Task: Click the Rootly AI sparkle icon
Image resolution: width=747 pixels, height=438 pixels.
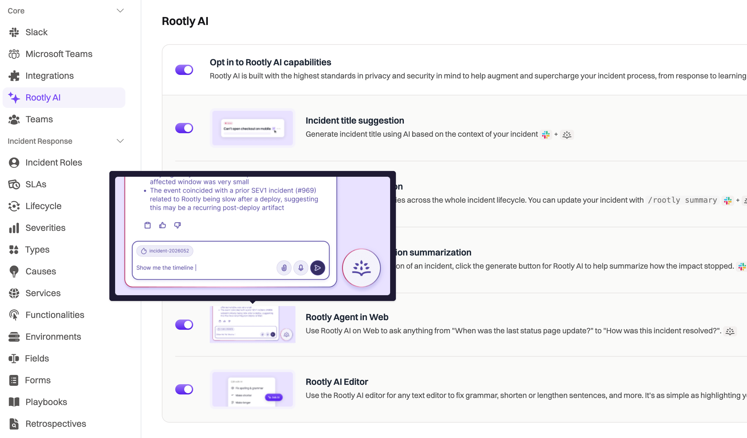Action: point(14,98)
